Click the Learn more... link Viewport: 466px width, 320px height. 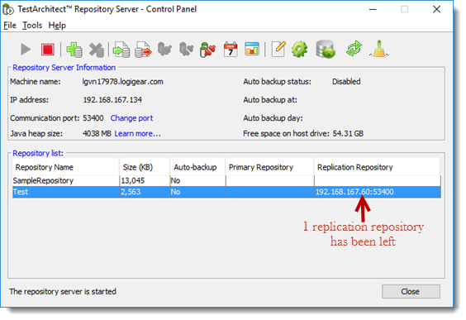138,133
